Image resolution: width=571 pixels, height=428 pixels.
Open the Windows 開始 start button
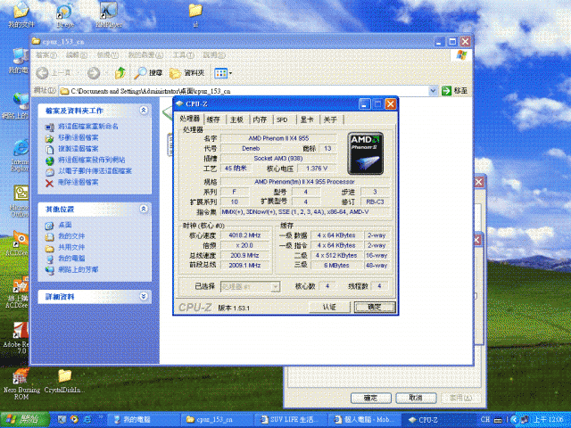(25, 420)
